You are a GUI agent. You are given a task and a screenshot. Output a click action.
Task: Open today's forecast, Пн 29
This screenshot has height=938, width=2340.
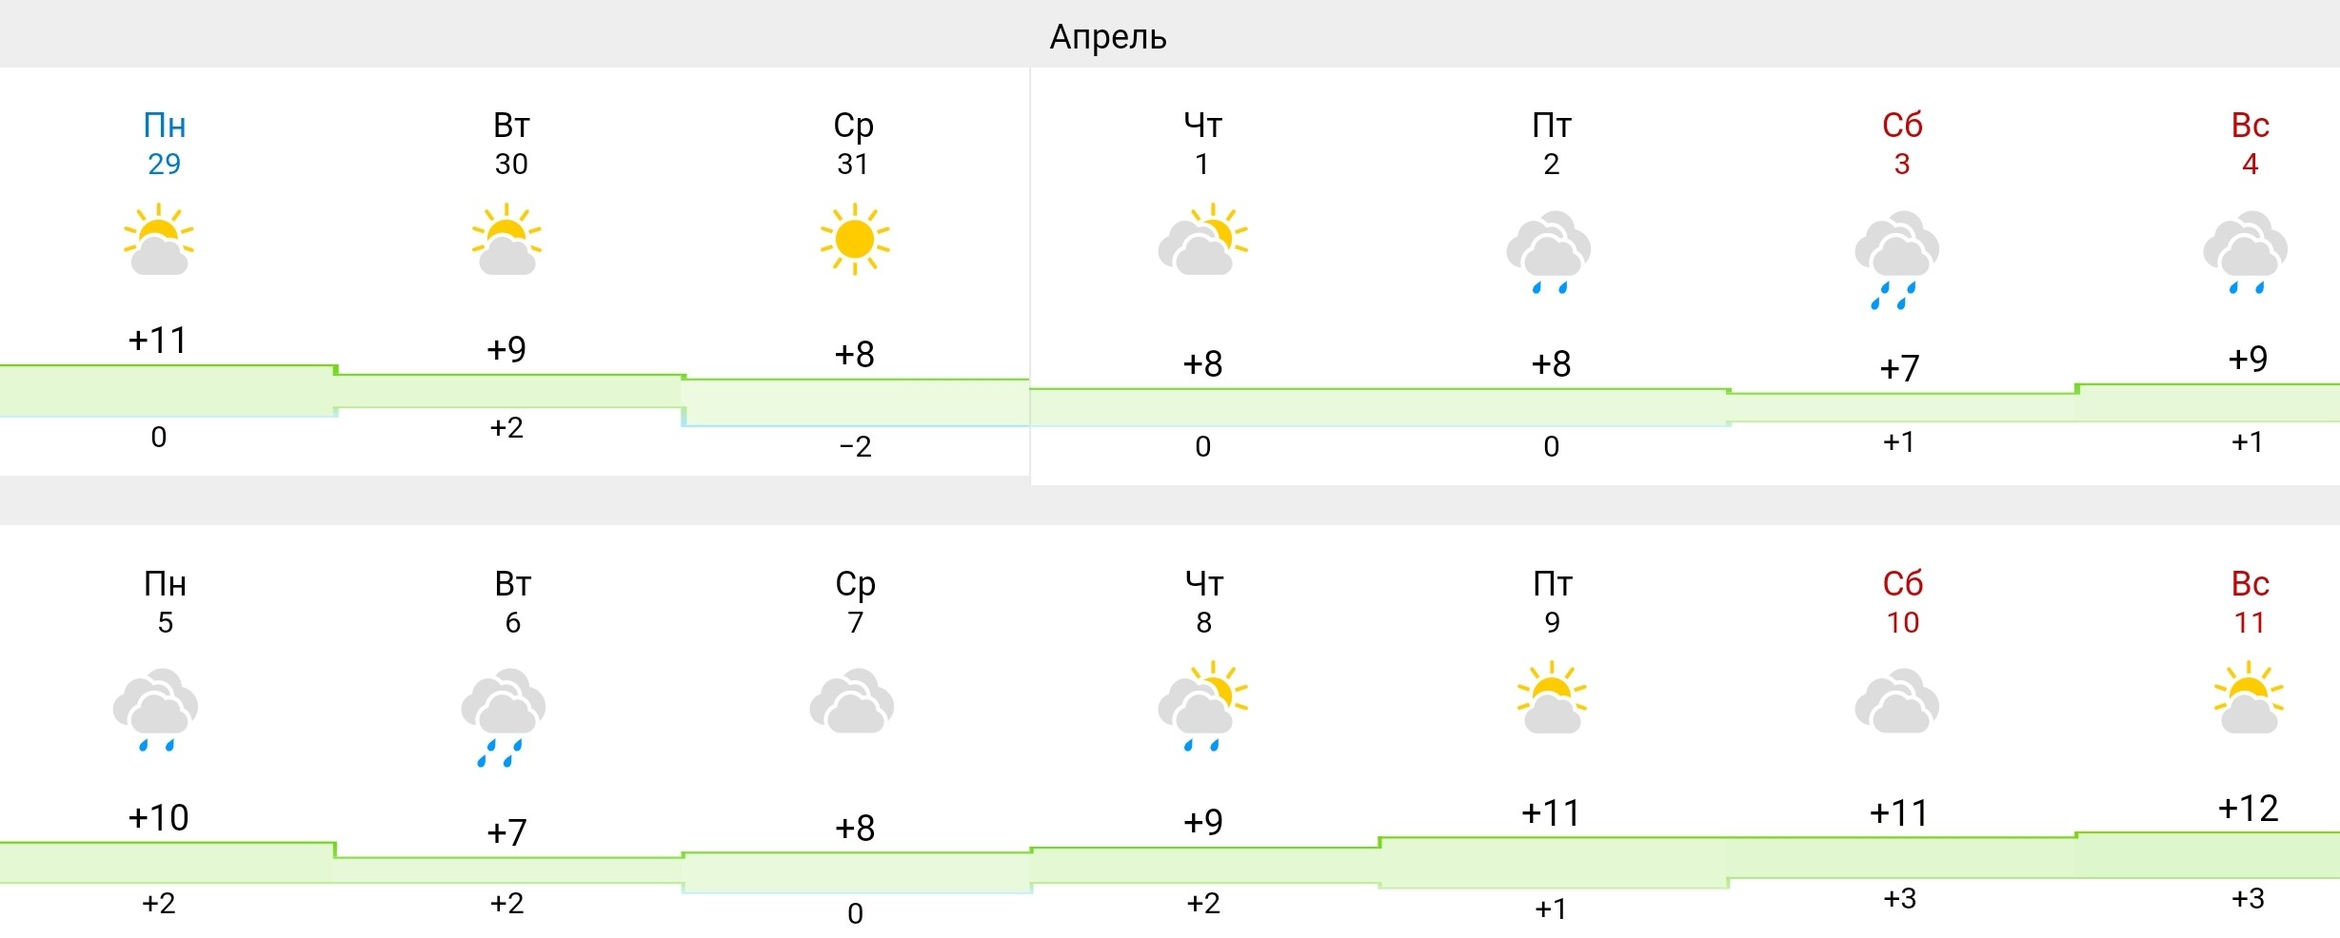[164, 144]
